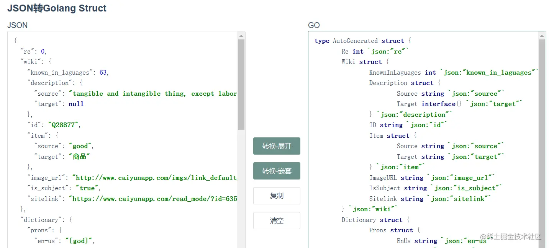Click the "target": null line in JSON
This screenshot has height=248, width=549.
point(59,104)
